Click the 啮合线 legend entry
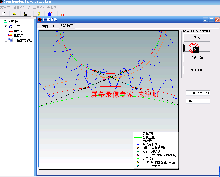The height and width of the screenshot is (177, 220). pos(143,141)
